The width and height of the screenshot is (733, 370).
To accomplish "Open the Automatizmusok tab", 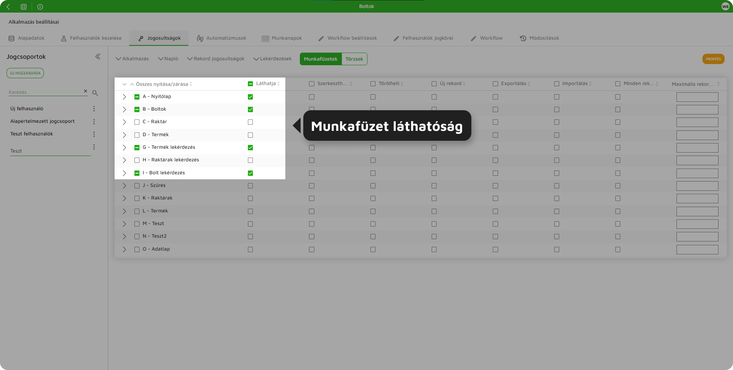I will click(x=222, y=38).
